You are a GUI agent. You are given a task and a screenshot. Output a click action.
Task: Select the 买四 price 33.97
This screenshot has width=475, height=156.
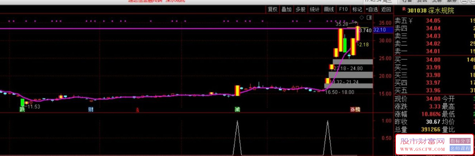(x=433, y=82)
